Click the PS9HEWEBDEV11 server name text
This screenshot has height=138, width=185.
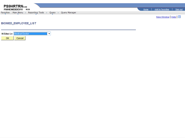pos(13,9)
